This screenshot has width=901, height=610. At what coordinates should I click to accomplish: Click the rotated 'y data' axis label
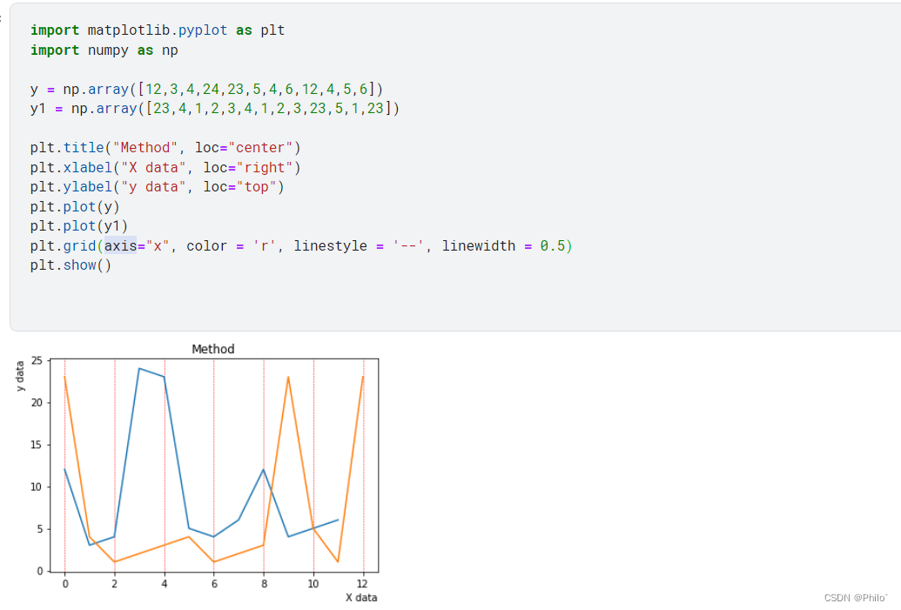pos(20,376)
